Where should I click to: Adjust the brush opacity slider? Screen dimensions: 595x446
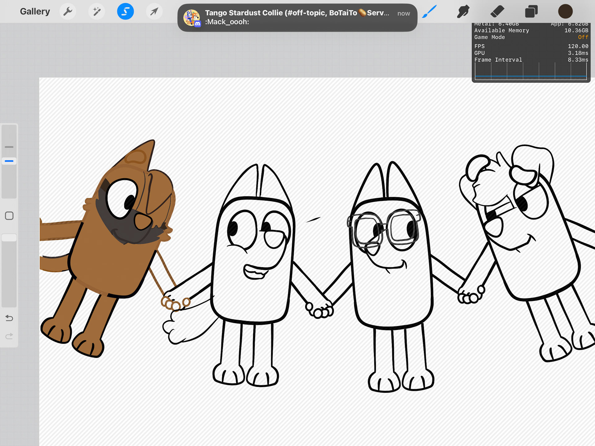pyautogui.click(x=9, y=238)
